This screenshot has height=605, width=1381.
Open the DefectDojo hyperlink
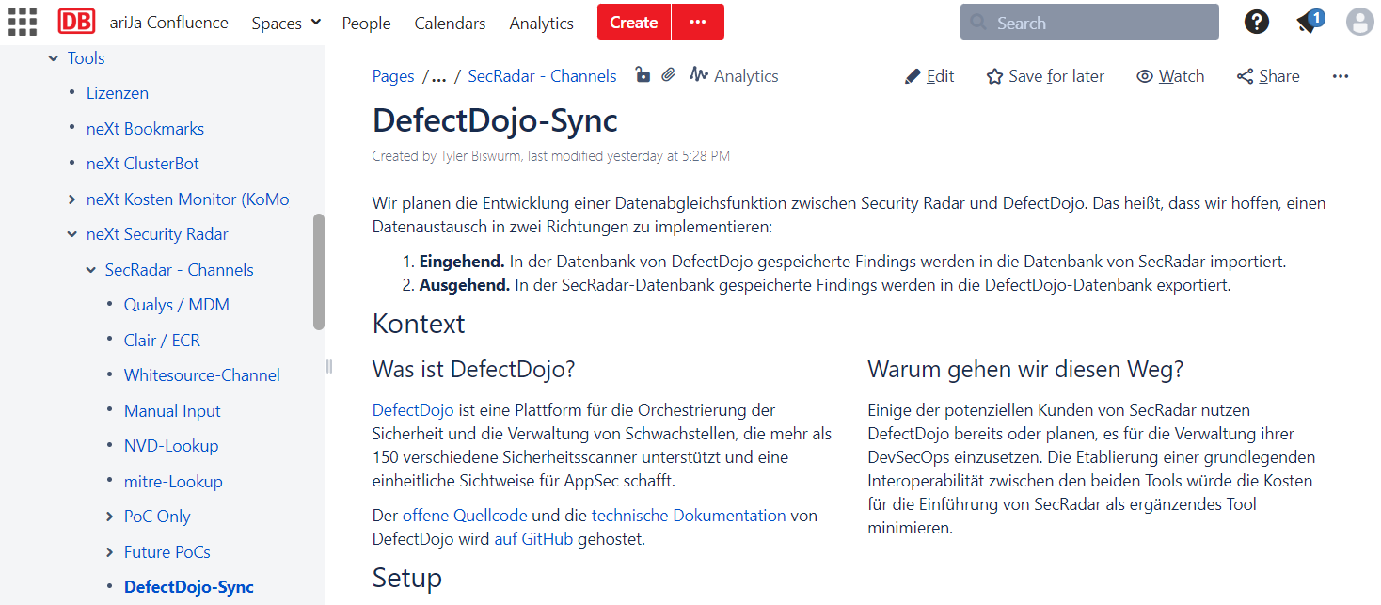[413, 410]
